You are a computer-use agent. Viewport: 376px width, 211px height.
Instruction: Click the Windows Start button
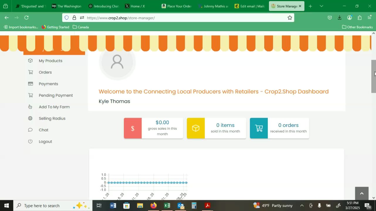click(x=6, y=205)
